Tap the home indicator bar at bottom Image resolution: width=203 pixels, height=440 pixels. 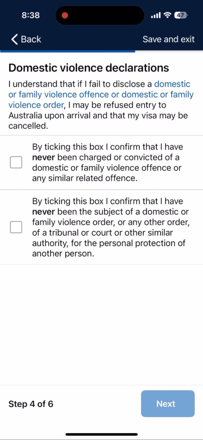[x=101, y=434]
